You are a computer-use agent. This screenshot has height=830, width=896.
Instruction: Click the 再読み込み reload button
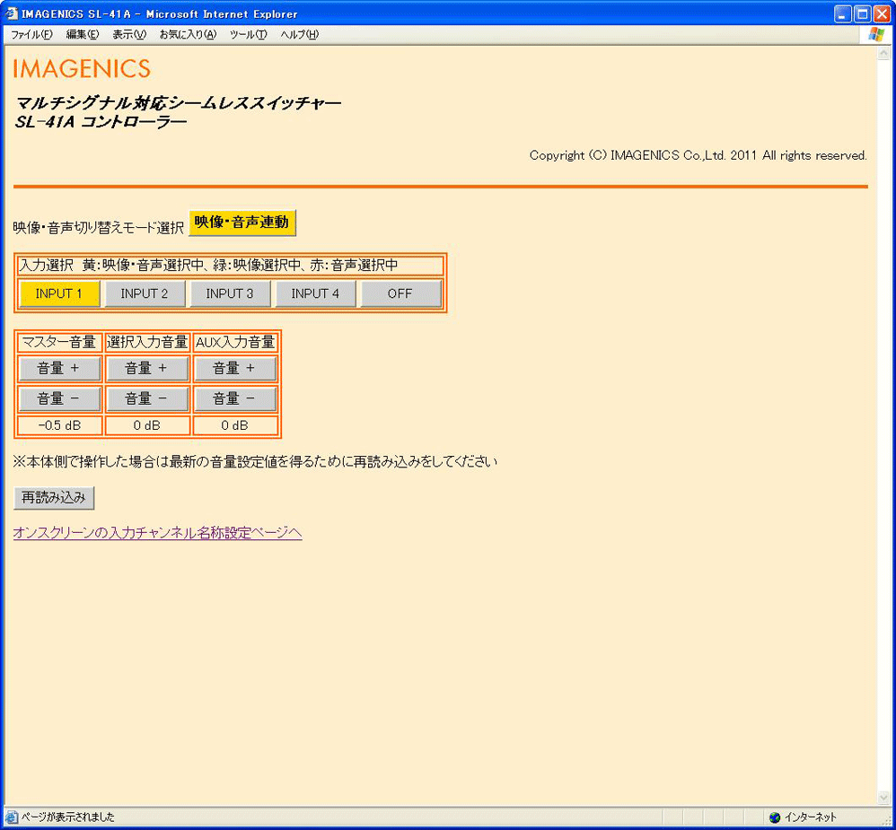pos(54,498)
